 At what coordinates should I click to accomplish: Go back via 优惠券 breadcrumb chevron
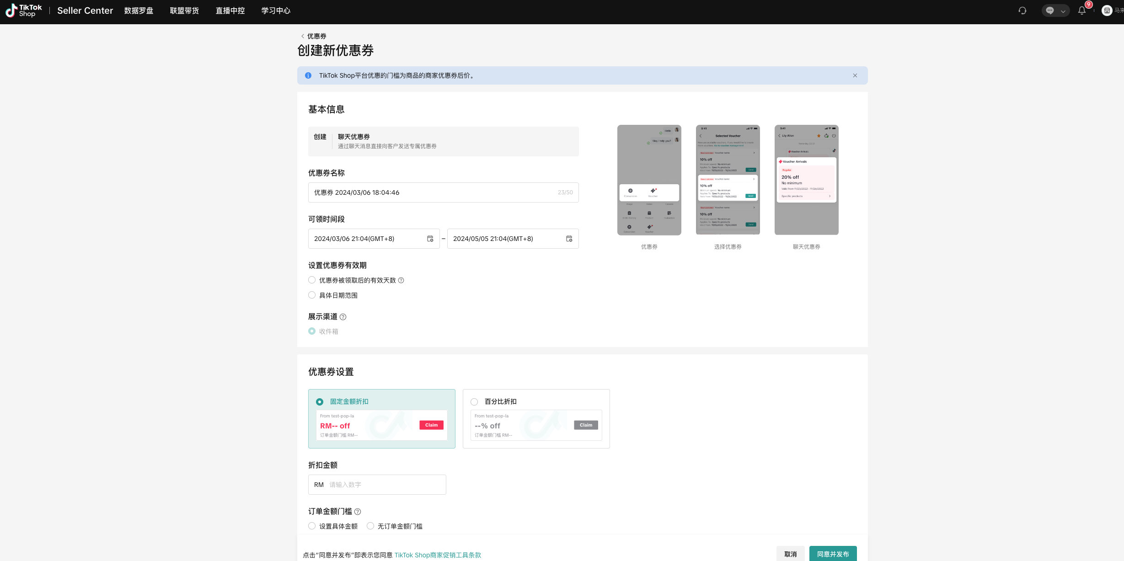click(x=303, y=36)
